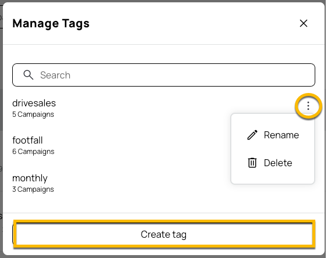
Task: Click the blank space between Rename and Delete
Action: tap(273, 149)
